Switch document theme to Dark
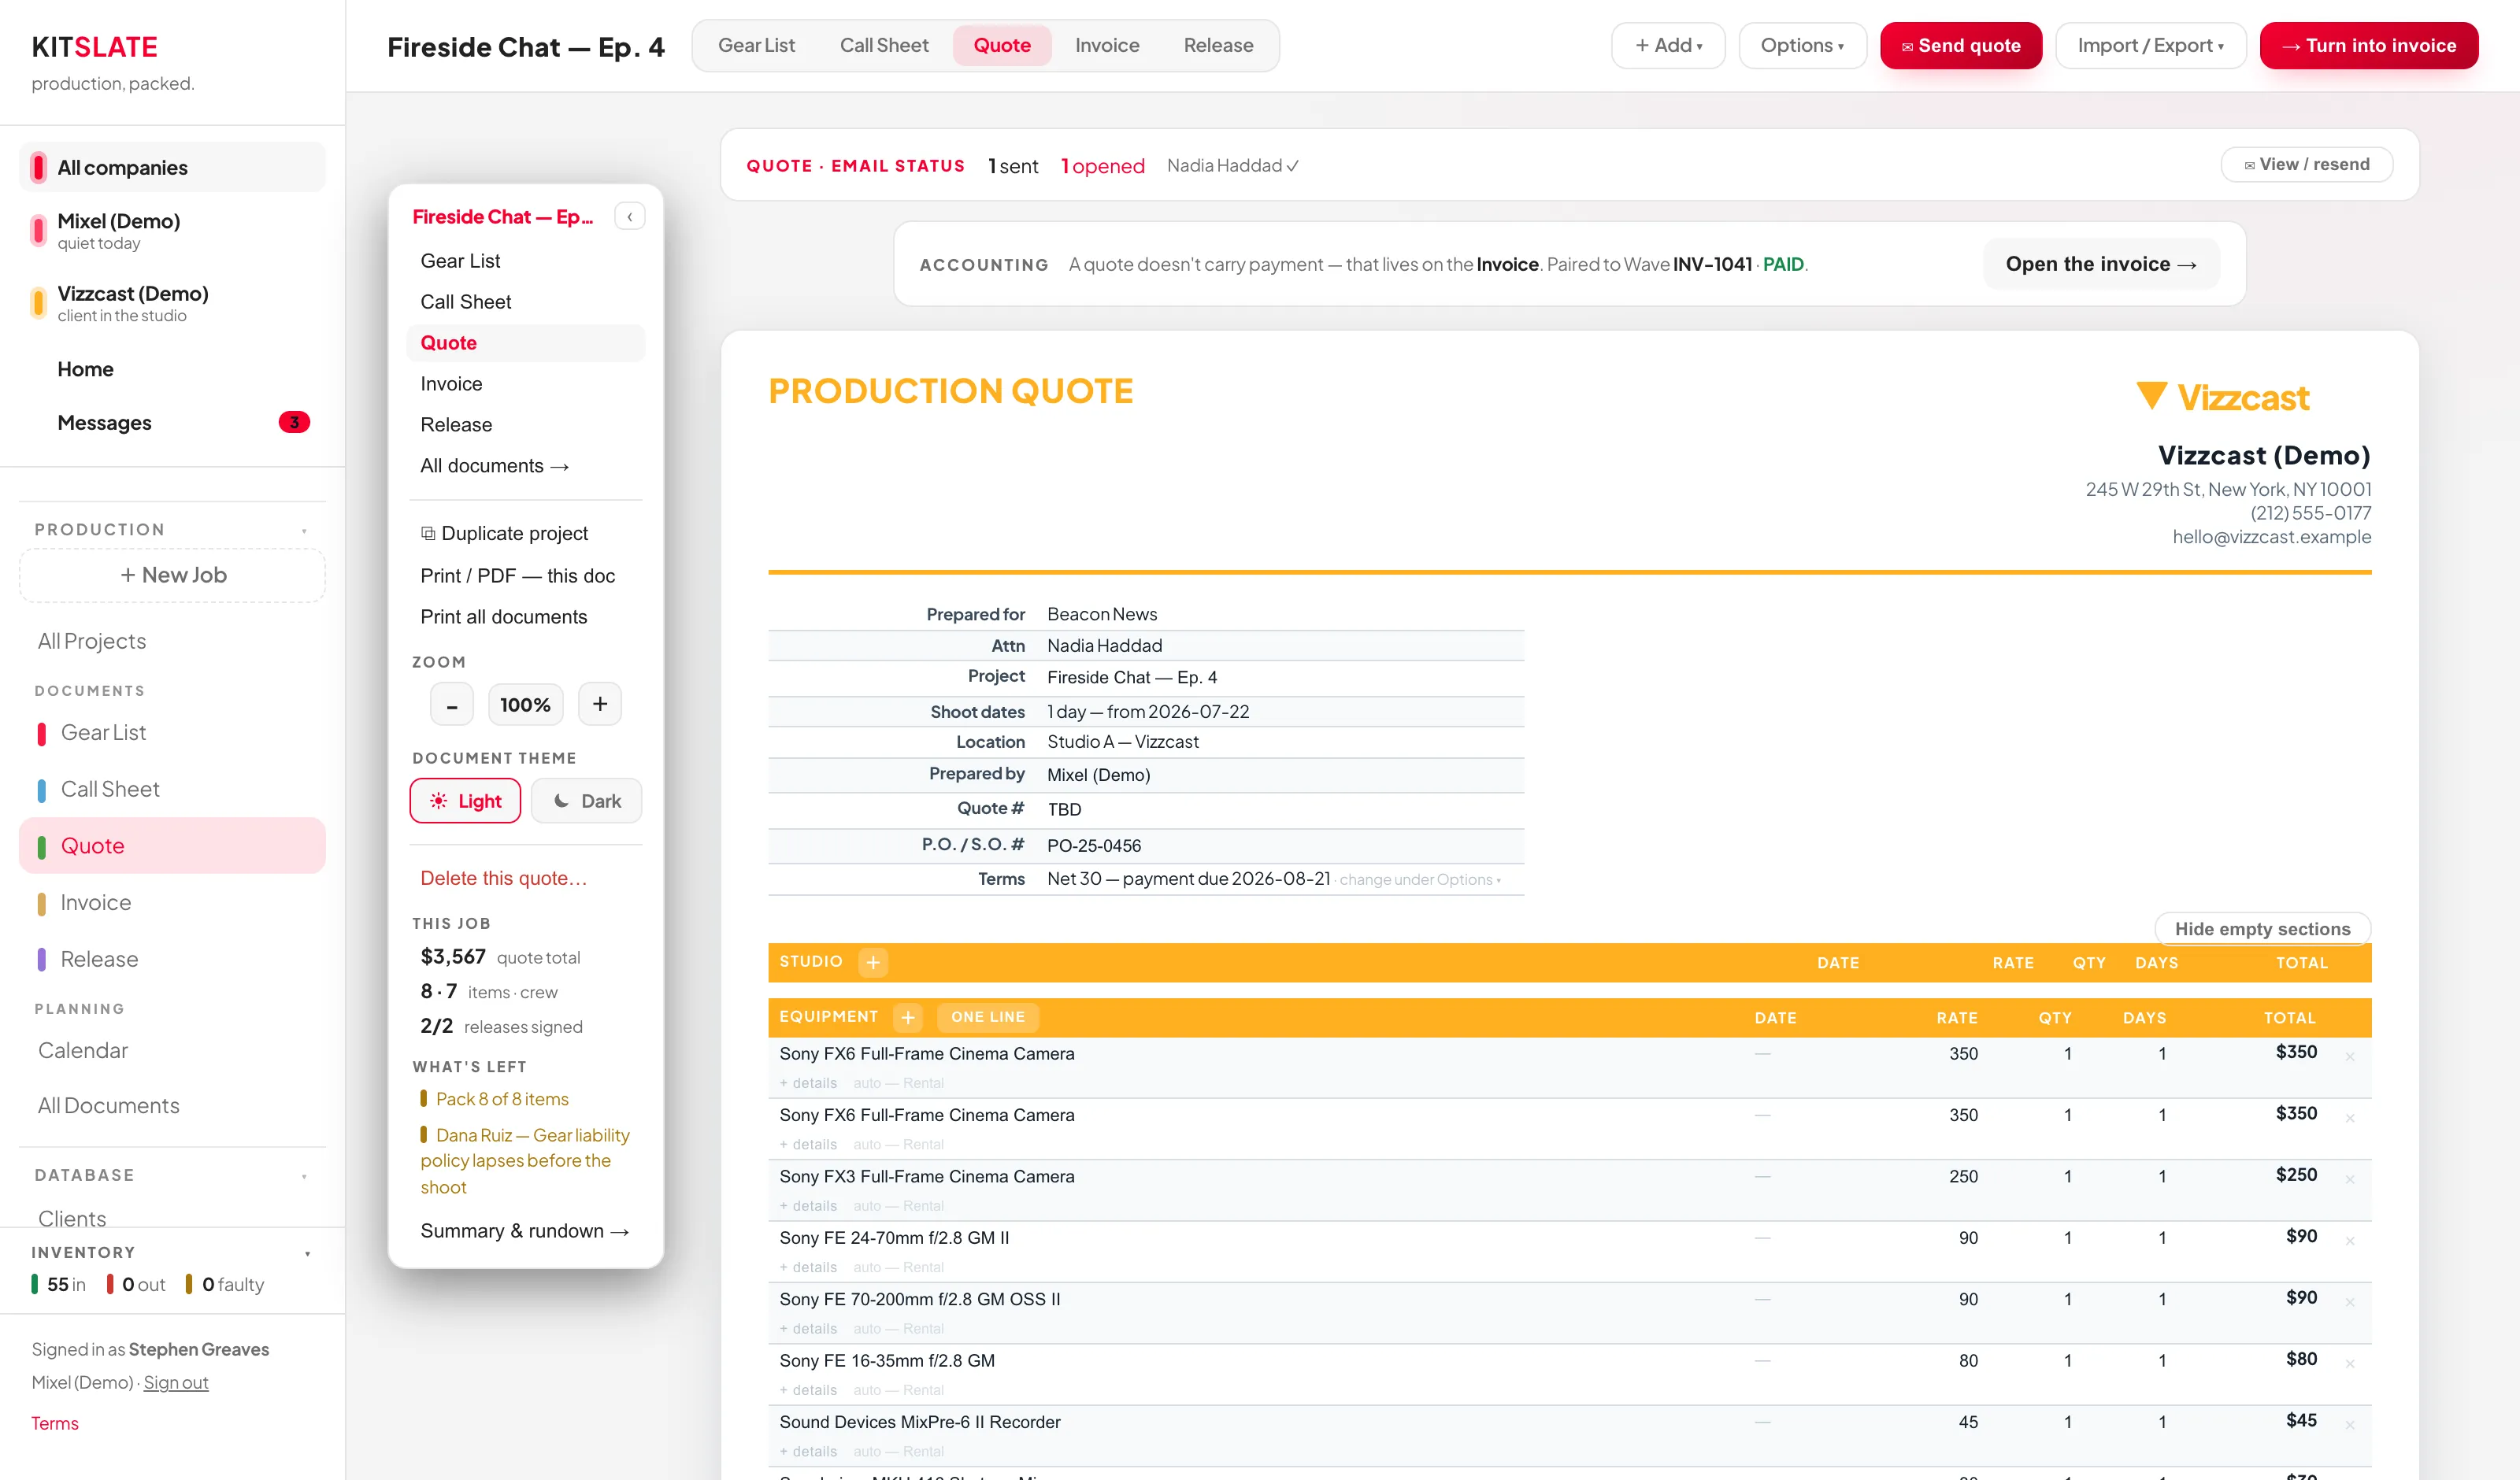2520x1480 pixels. coord(587,801)
